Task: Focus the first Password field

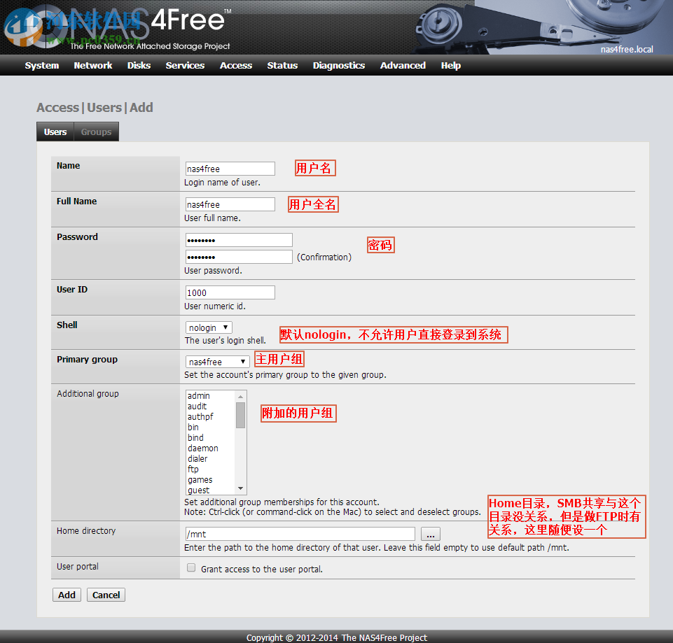Action: click(x=239, y=240)
